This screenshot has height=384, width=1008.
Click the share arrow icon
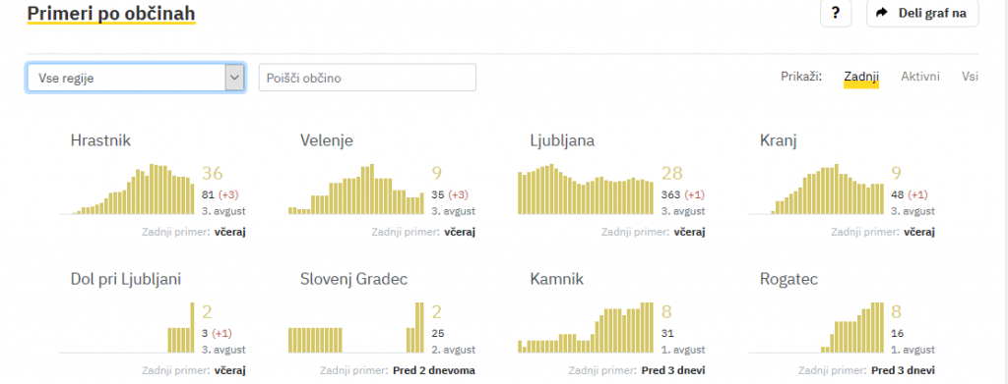pos(882,12)
